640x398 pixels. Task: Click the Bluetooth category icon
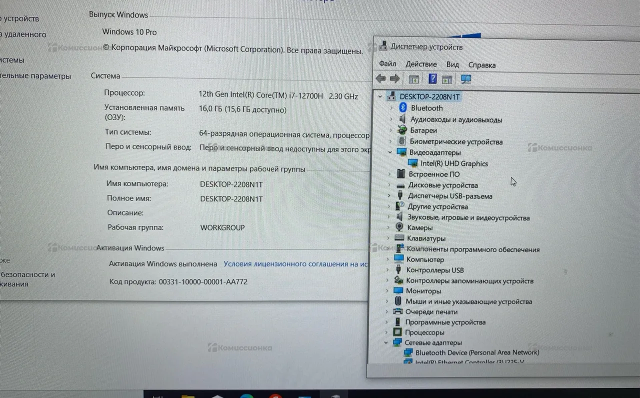point(403,107)
